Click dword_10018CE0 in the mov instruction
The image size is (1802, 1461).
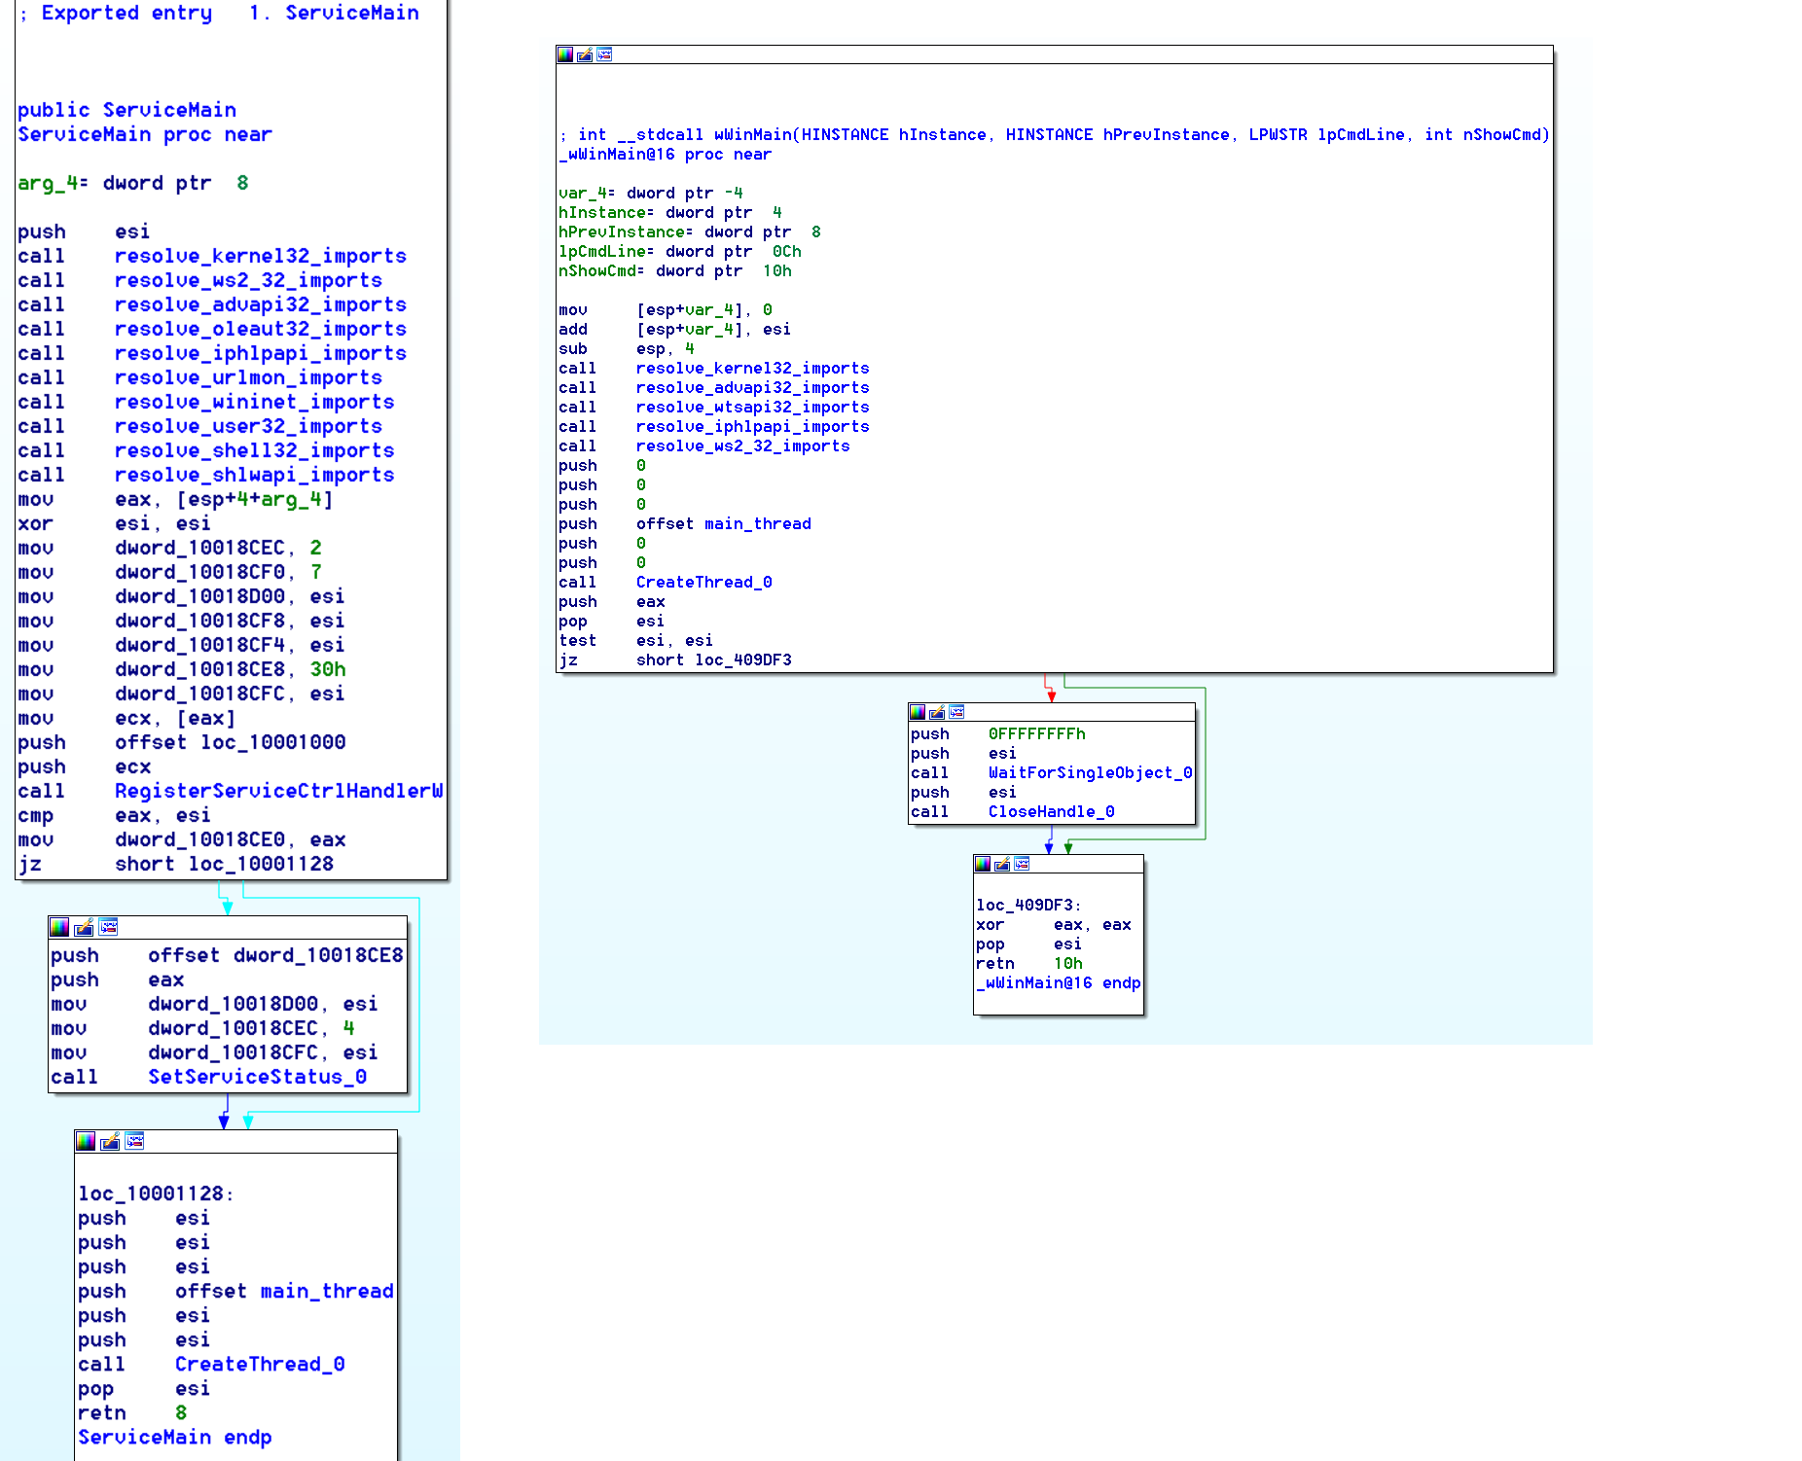[x=200, y=839]
